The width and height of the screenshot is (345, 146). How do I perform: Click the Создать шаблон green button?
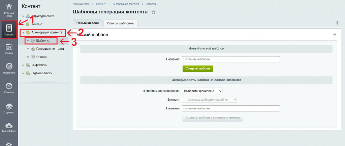[x=198, y=68]
